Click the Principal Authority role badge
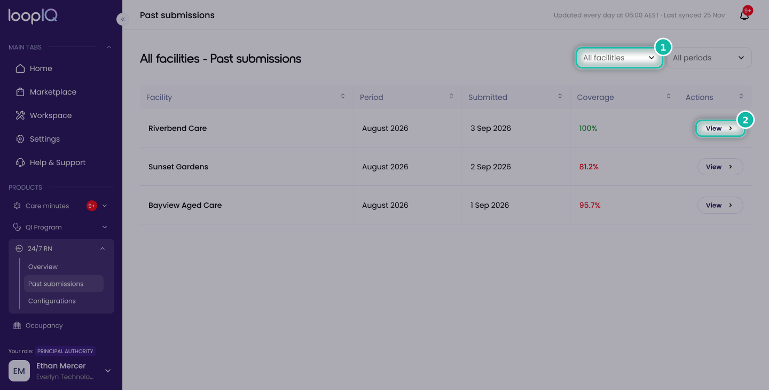Image resolution: width=769 pixels, height=390 pixels. tap(65, 352)
